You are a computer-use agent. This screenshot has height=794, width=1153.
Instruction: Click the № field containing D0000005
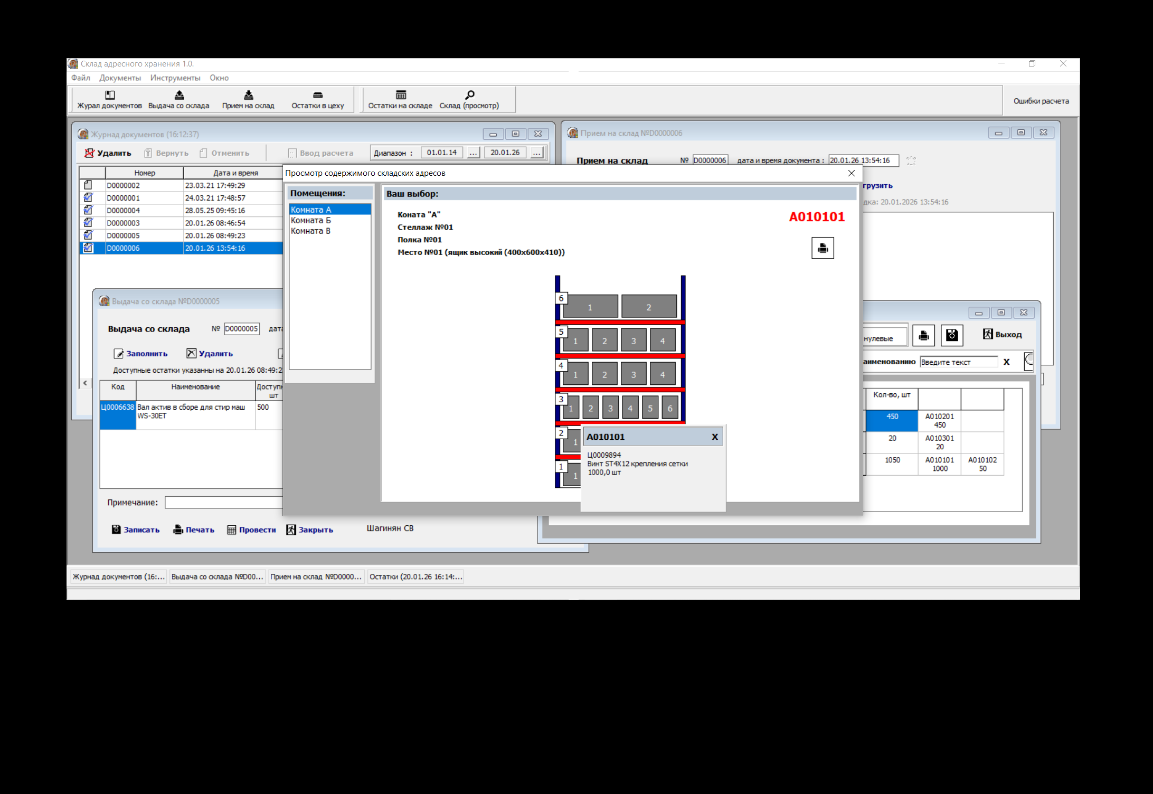242,328
